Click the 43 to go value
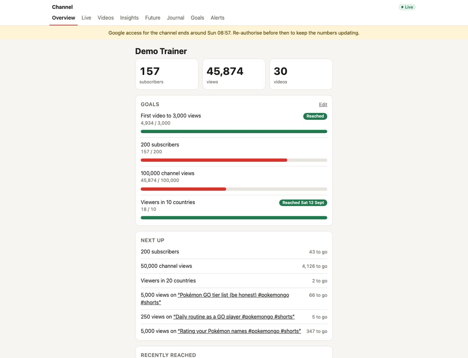 tap(318, 252)
